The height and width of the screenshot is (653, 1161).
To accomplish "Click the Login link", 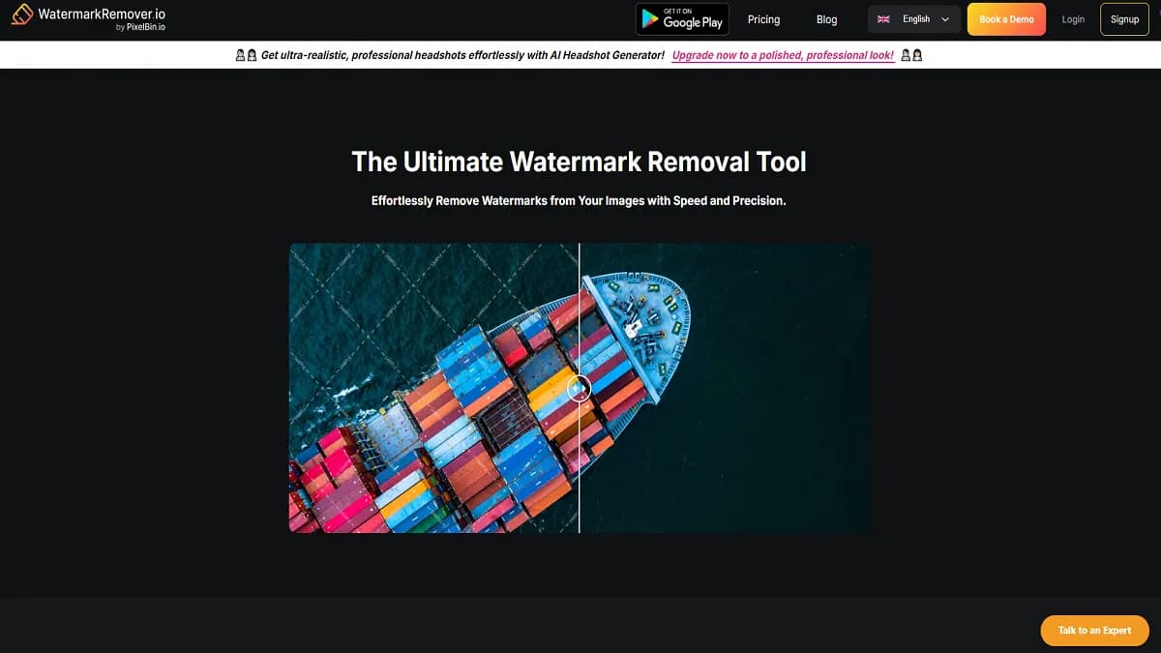I will click(1073, 19).
